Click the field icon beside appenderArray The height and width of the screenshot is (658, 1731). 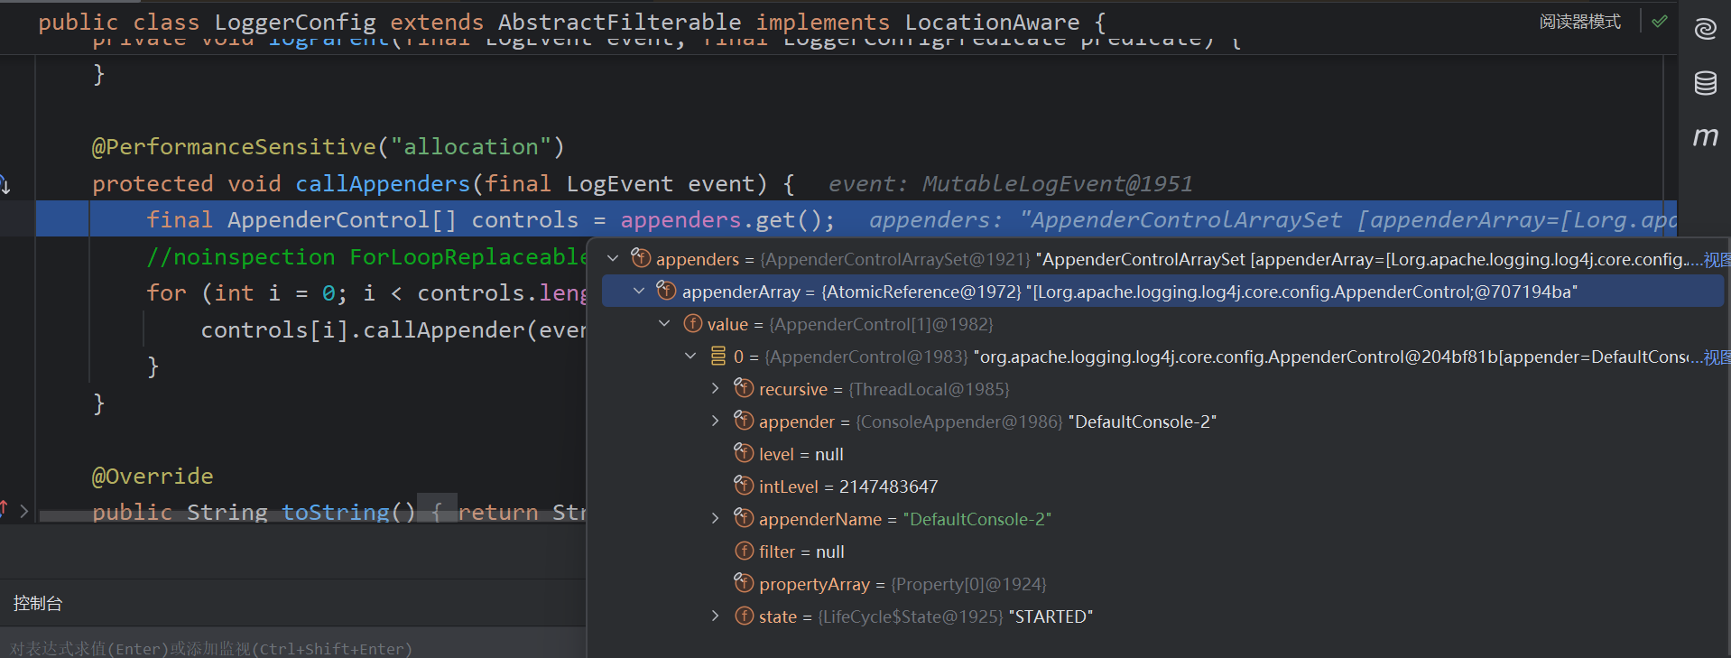(x=666, y=291)
